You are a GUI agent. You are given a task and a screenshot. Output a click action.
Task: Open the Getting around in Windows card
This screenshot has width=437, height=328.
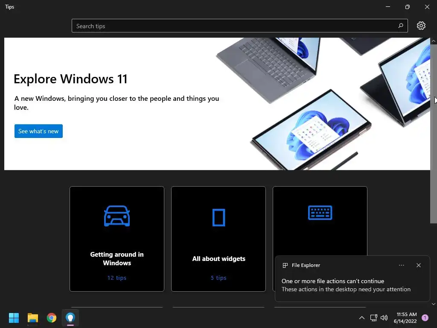point(117,239)
